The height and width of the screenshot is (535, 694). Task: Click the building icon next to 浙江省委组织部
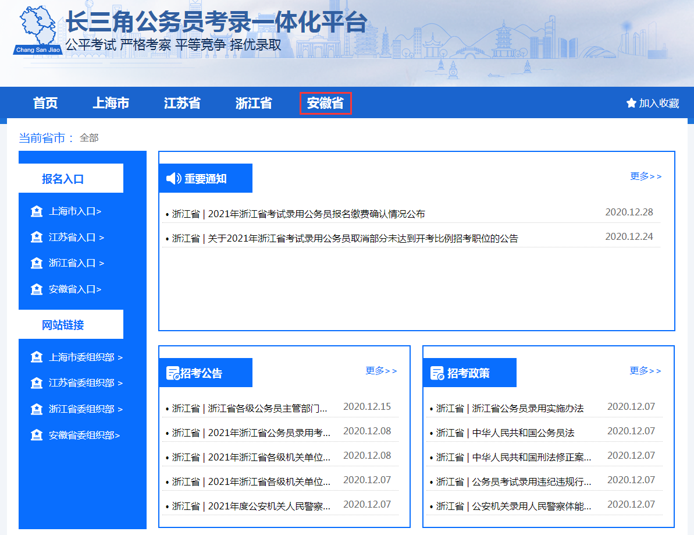click(37, 409)
